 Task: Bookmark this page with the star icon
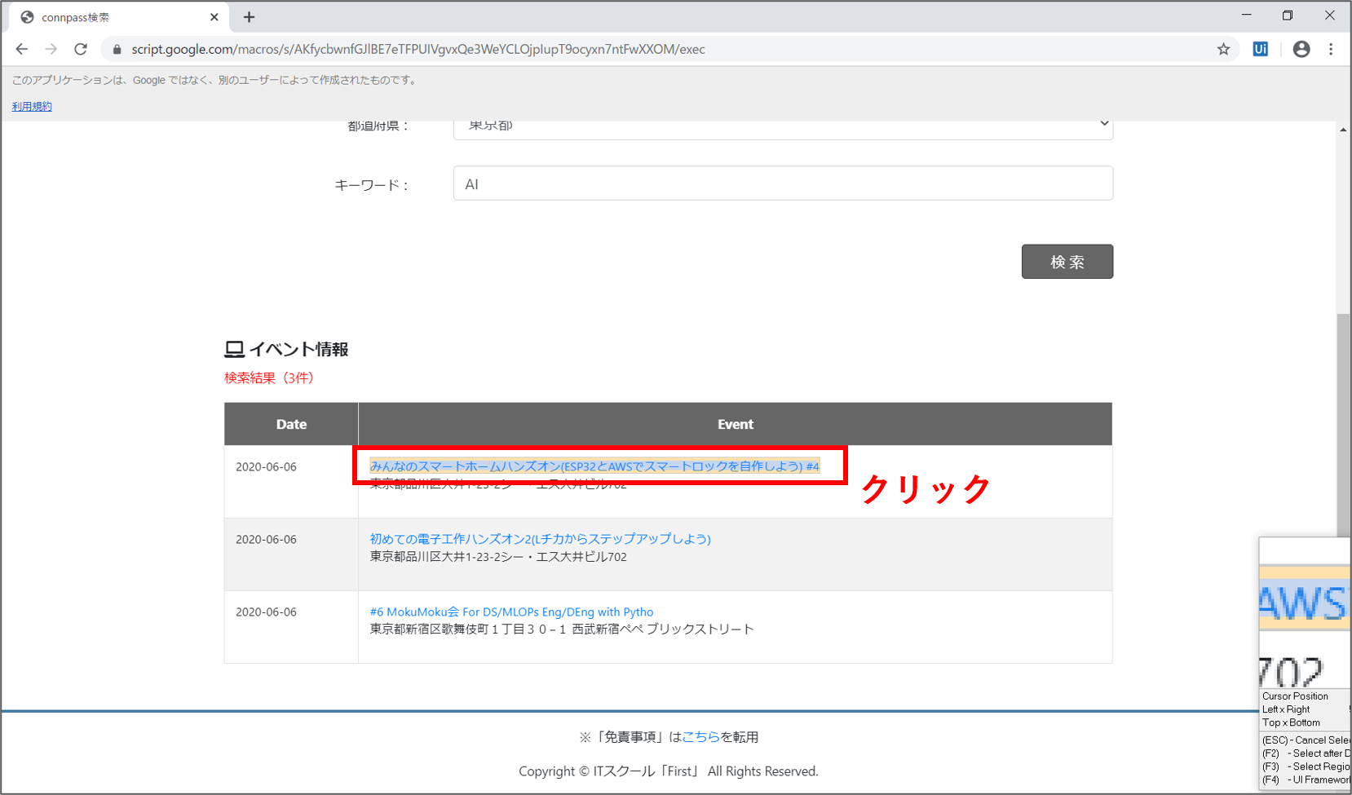tap(1223, 49)
